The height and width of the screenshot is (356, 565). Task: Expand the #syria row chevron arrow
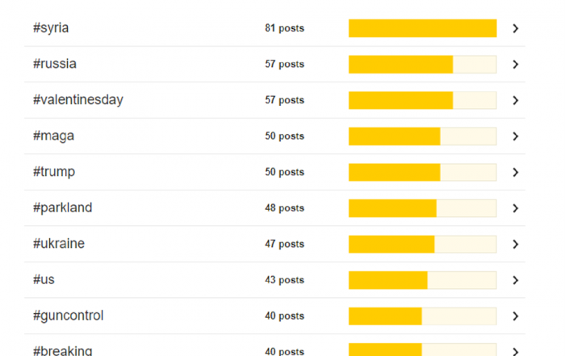tap(516, 28)
